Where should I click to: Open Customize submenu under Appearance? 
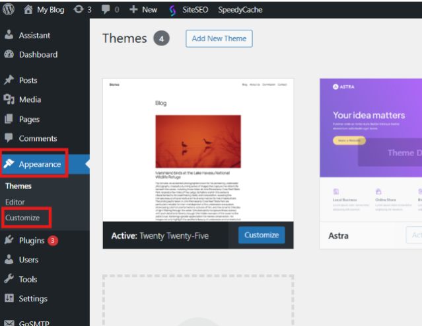(22, 218)
